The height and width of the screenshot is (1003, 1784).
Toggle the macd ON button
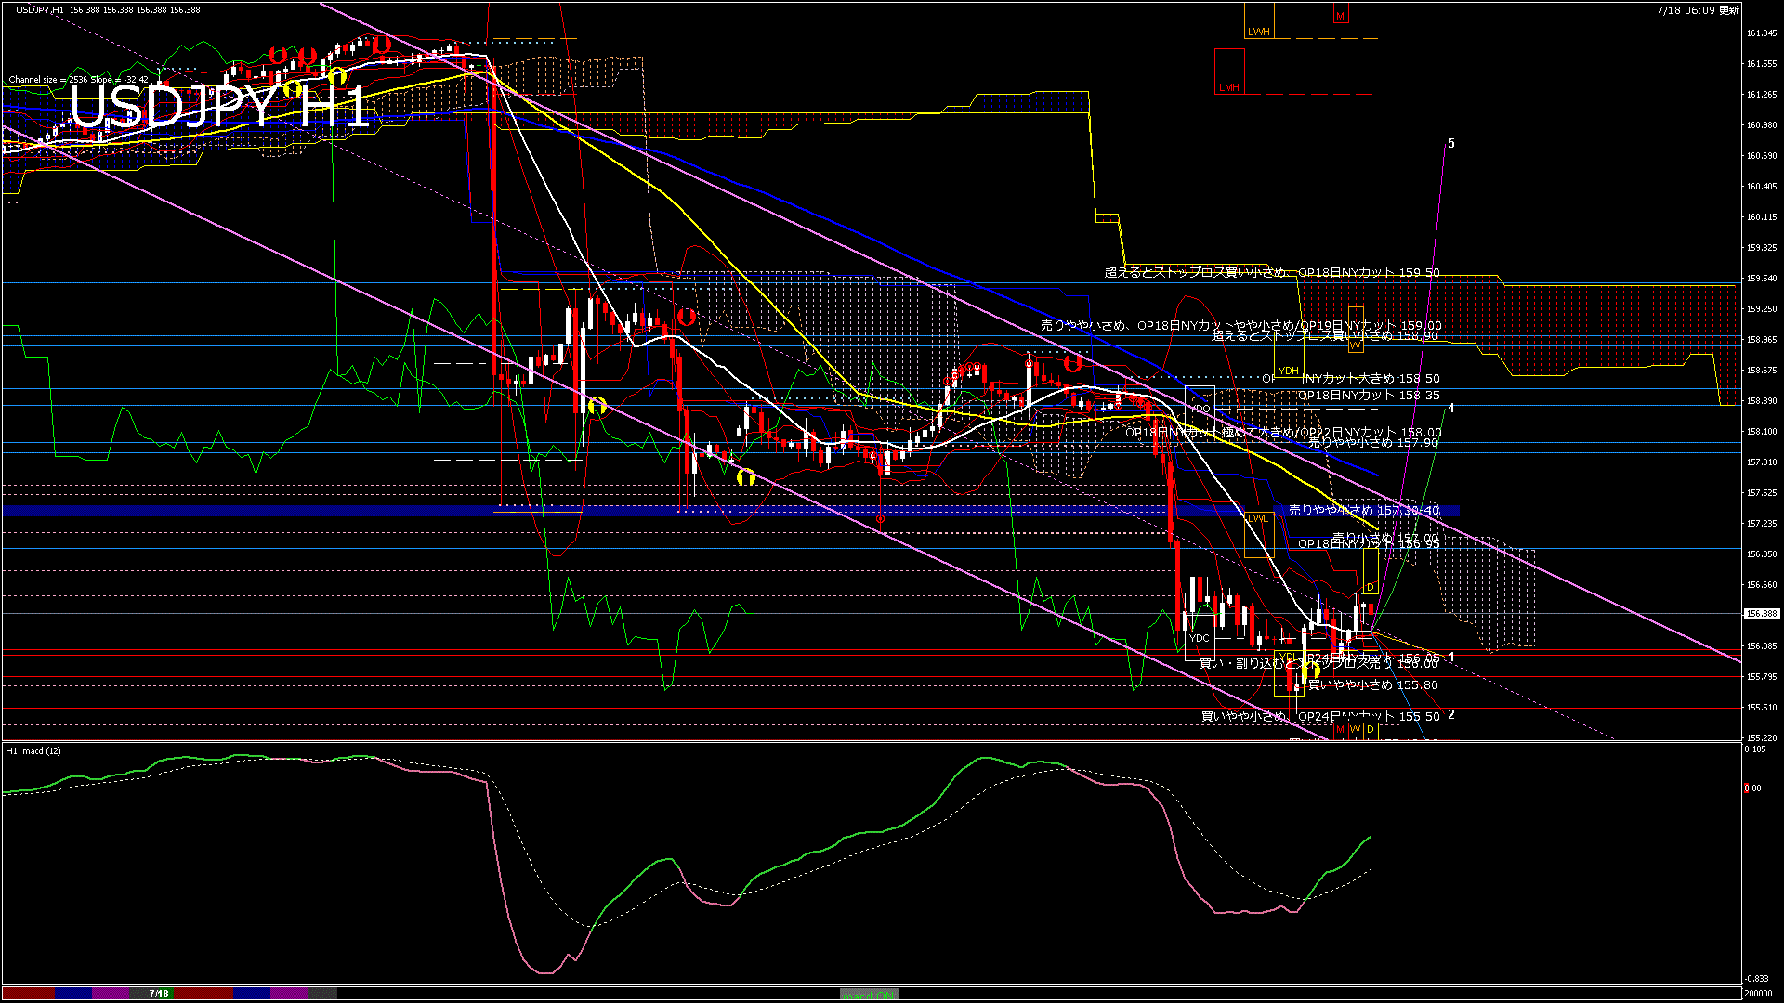point(869,995)
